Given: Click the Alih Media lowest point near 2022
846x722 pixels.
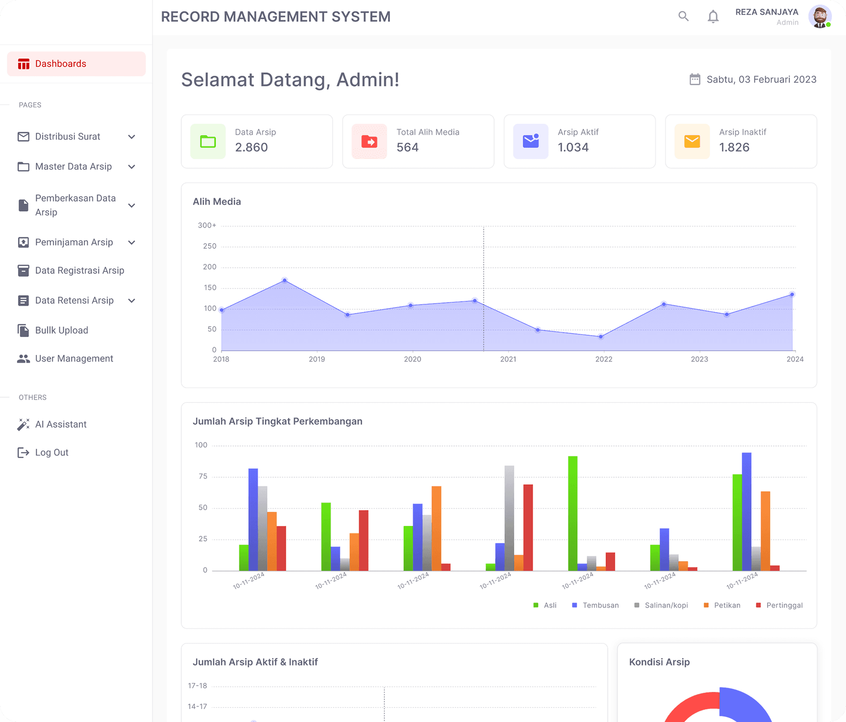Looking at the screenshot, I should (601, 337).
